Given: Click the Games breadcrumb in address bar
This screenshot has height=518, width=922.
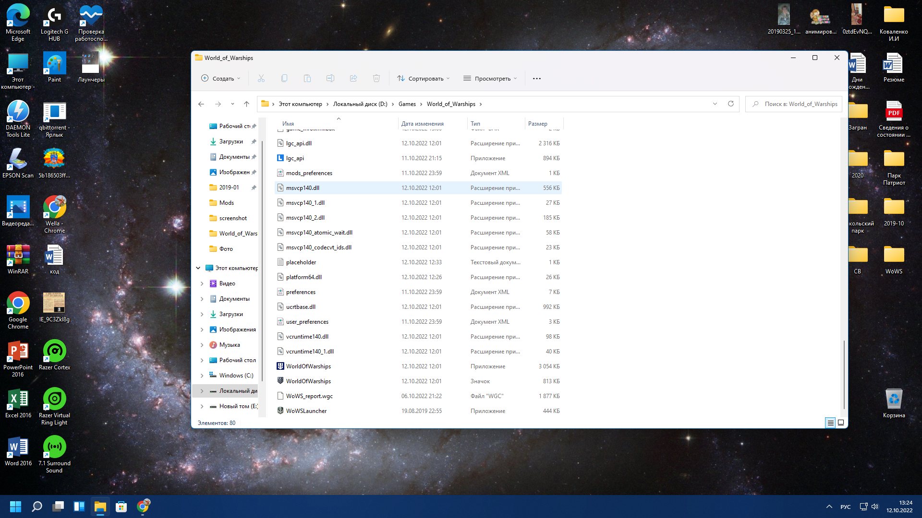Looking at the screenshot, I should 407,104.
